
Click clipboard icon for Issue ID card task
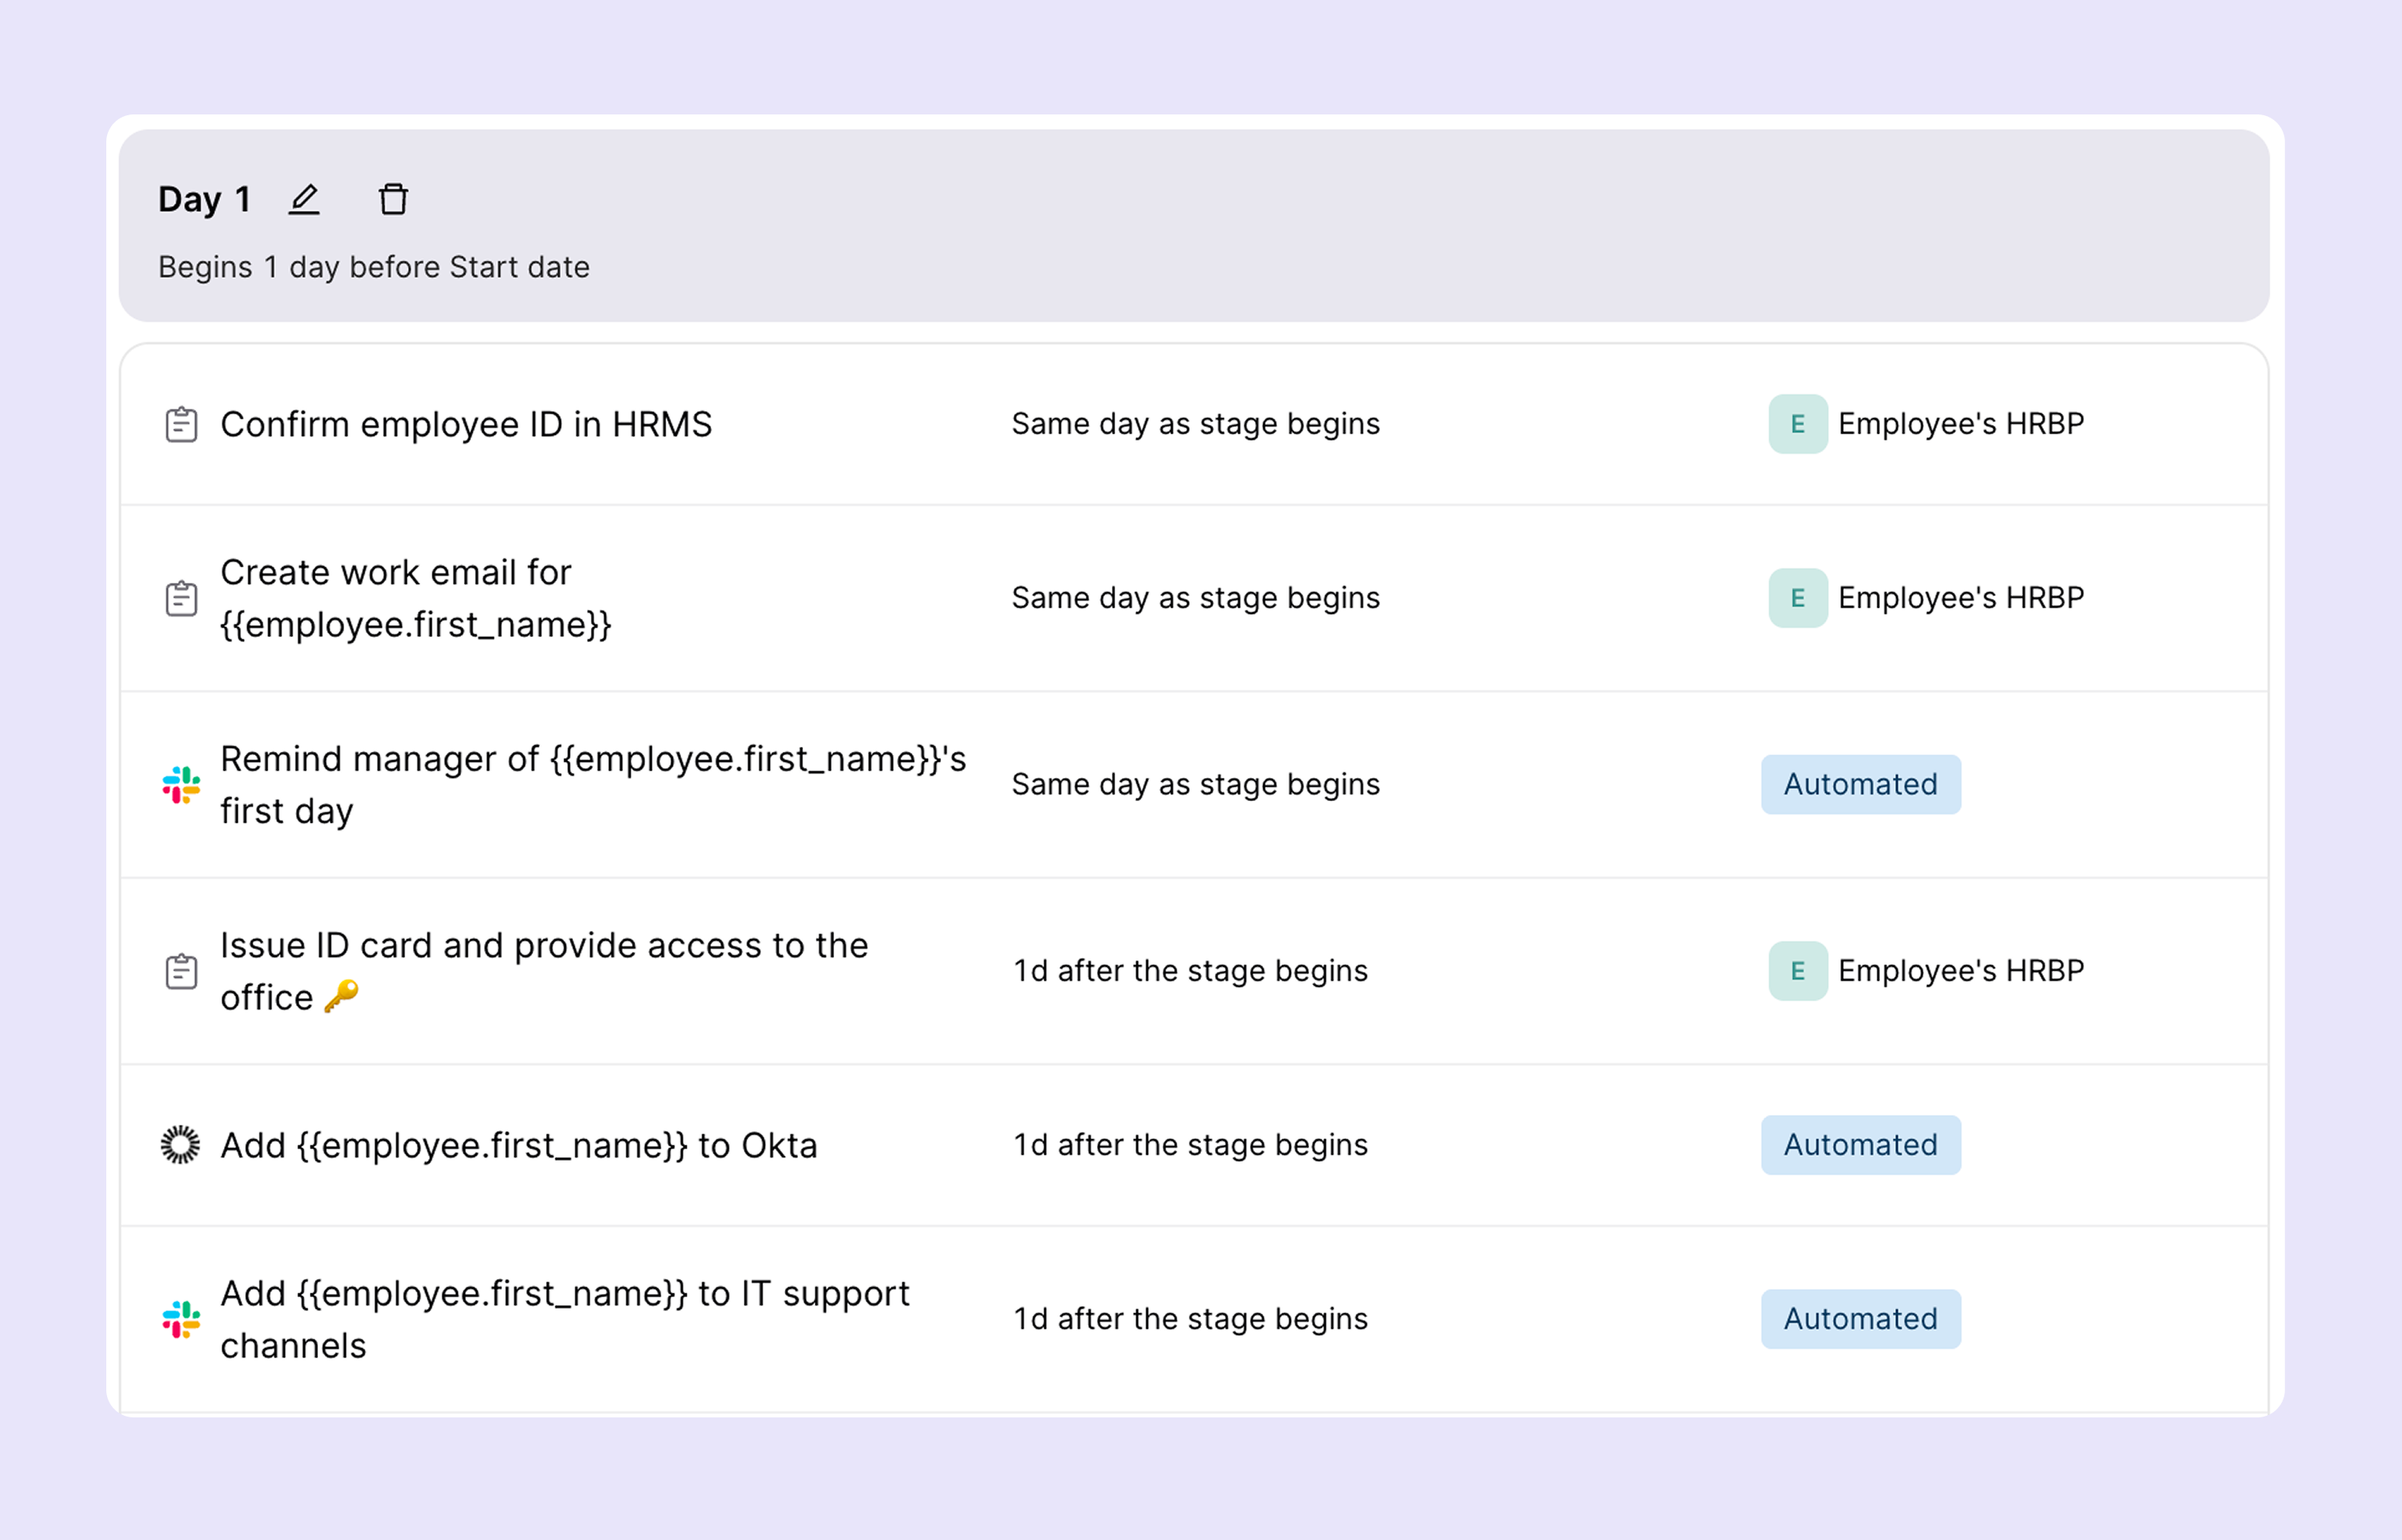(181, 972)
